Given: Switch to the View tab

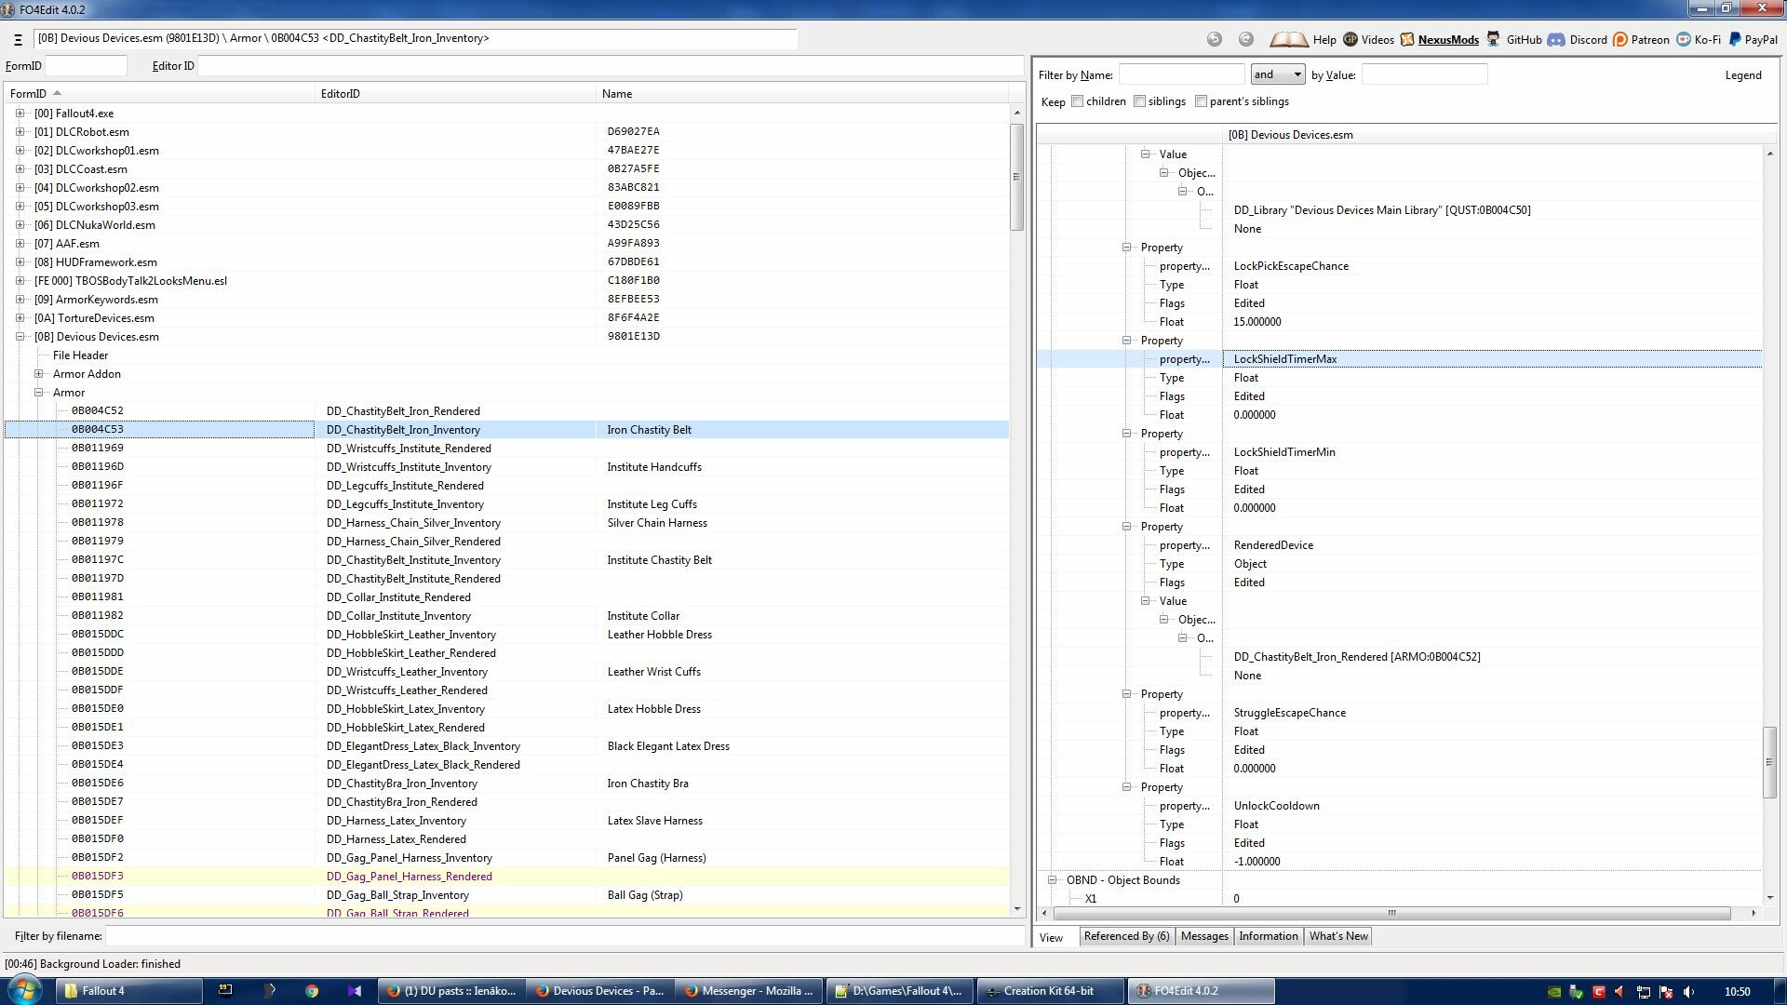Looking at the screenshot, I should 1052,937.
